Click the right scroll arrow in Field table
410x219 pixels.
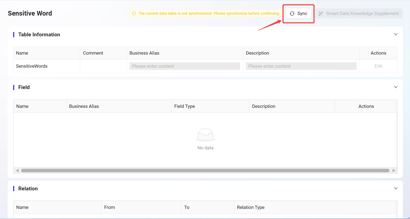pos(394,170)
